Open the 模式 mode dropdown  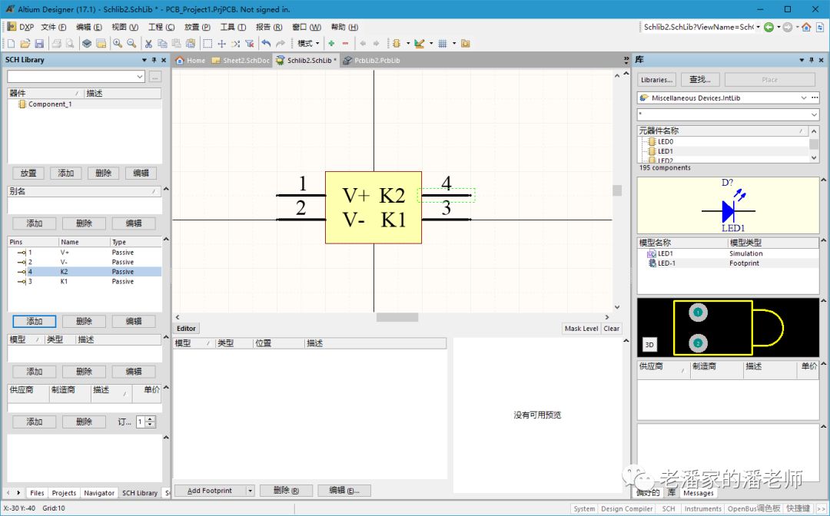point(308,44)
